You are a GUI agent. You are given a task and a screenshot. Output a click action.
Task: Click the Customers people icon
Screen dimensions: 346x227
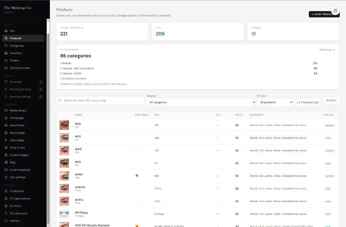coord(6,191)
